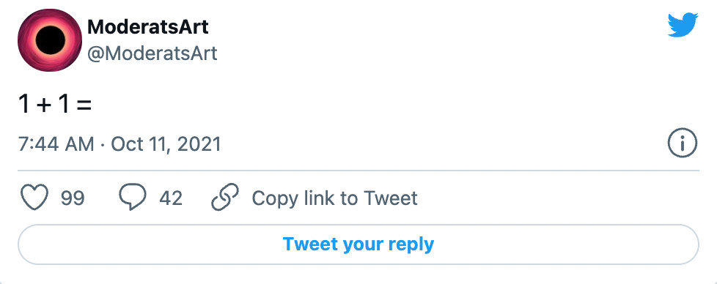This screenshot has height=284, width=717.
Task: Click the circled info icon
Action: (683, 143)
